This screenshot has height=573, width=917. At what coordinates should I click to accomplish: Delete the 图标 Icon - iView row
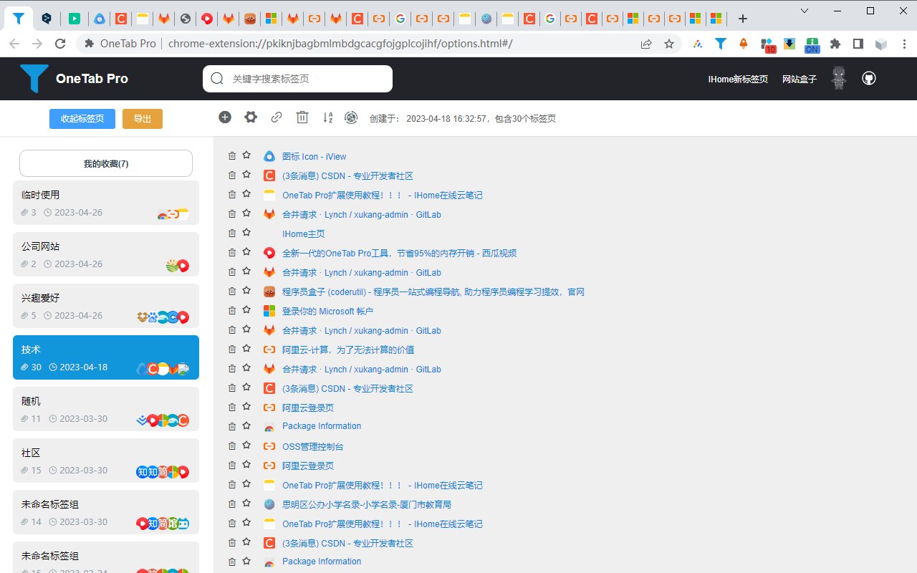[232, 155]
